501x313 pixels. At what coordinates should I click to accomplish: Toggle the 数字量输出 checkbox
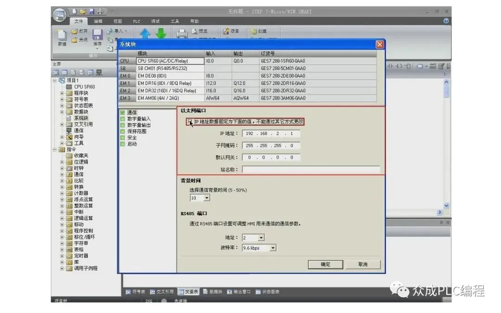[x=122, y=125]
